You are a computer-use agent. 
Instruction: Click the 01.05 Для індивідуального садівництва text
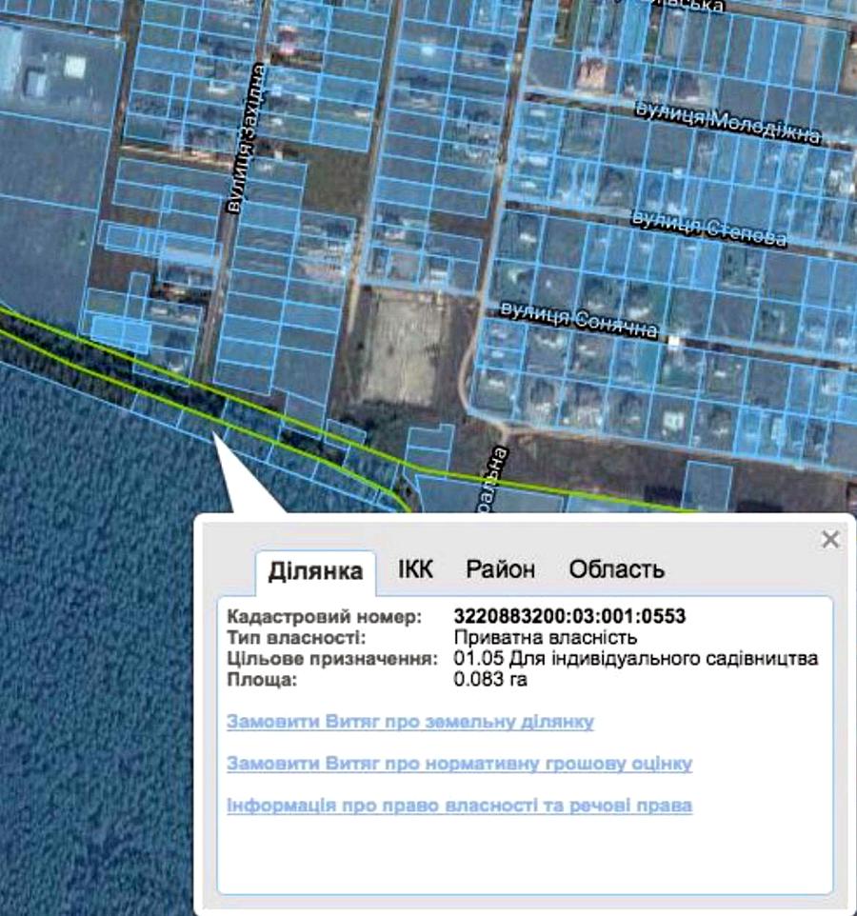(635, 659)
